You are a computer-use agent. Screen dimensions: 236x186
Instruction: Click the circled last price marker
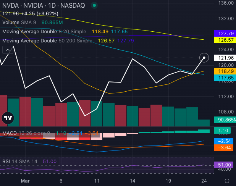(x=204, y=58)
